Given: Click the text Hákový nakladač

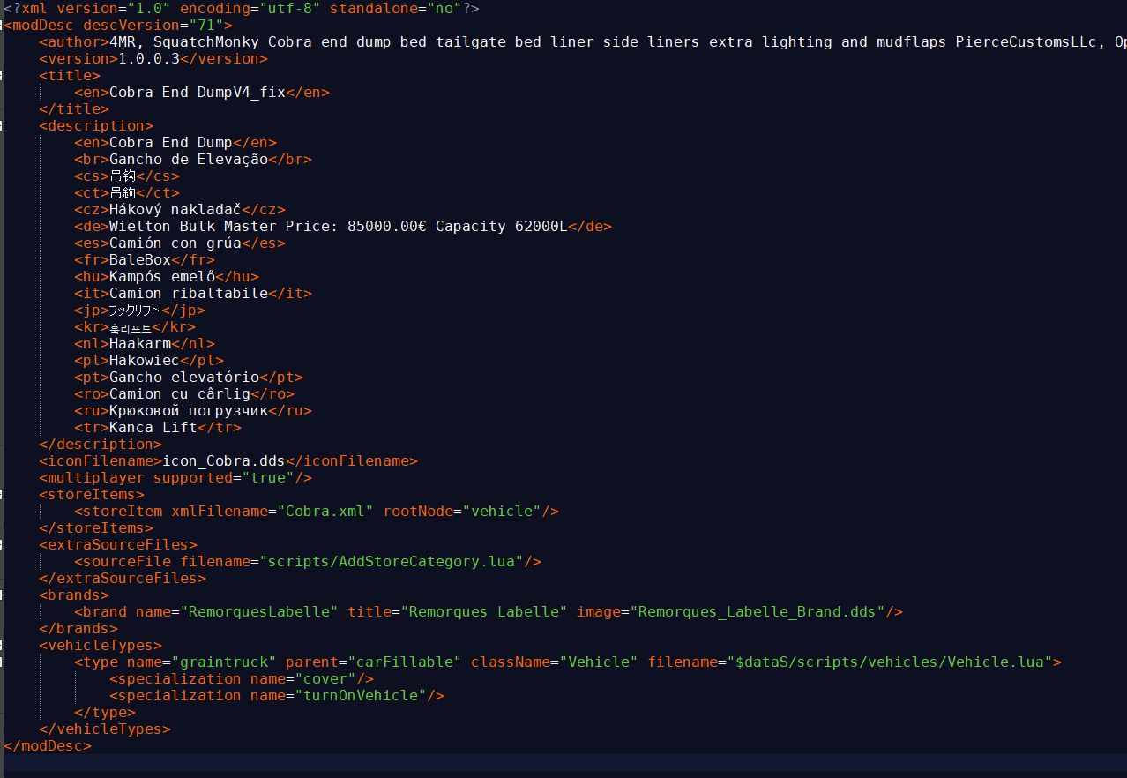Looking at the screenshot, I should 175,209.
